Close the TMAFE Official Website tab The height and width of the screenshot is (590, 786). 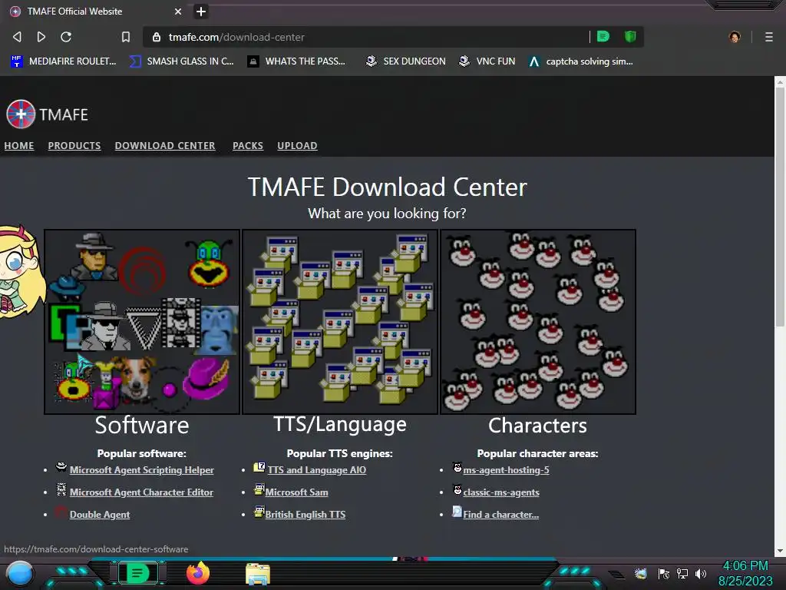tap(178, 11)
